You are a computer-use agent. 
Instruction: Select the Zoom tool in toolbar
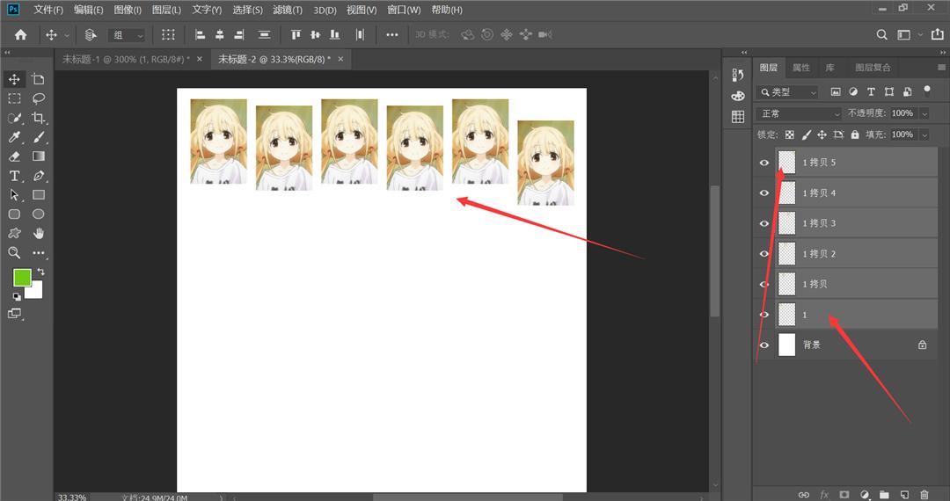[15, 253]
